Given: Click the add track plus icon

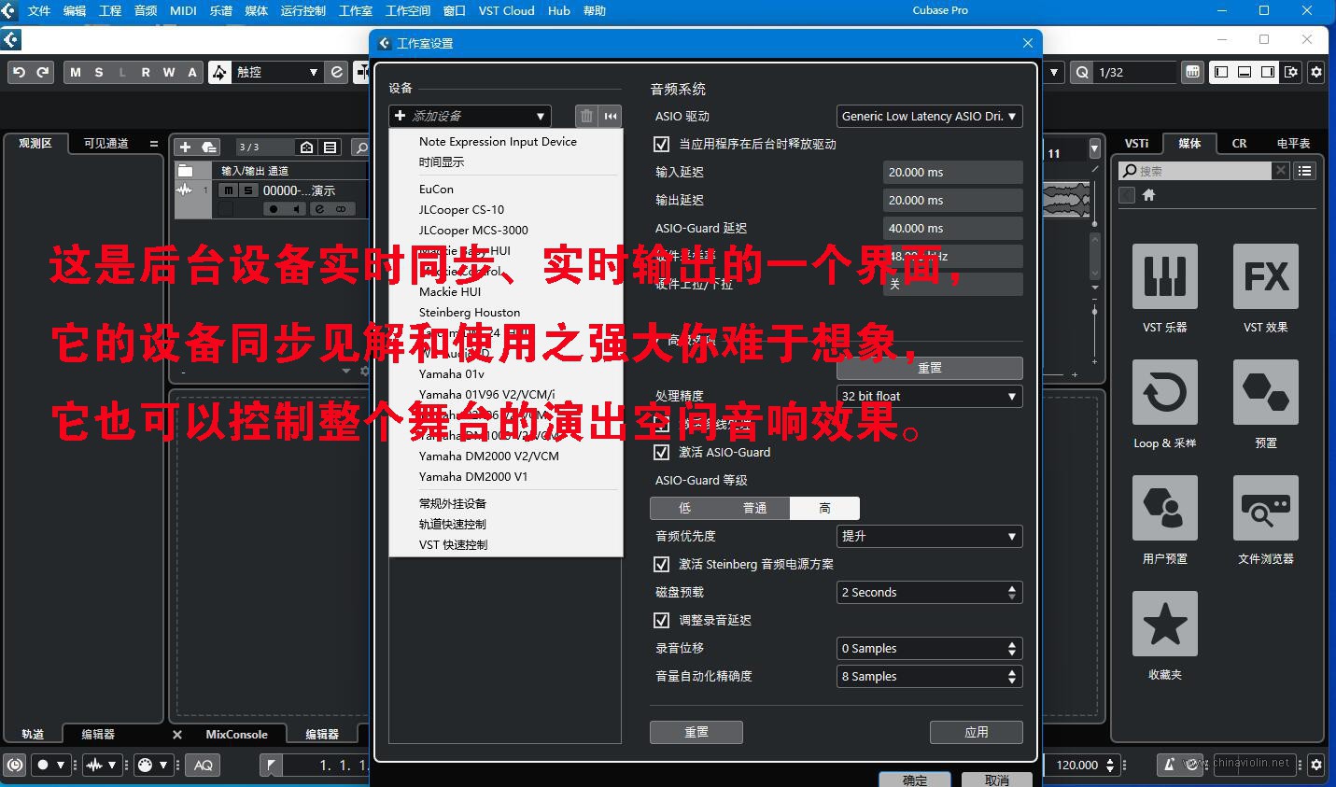Looking at the screenshot, I should point(185,147).
